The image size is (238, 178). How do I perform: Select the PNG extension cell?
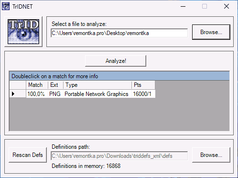55,94
